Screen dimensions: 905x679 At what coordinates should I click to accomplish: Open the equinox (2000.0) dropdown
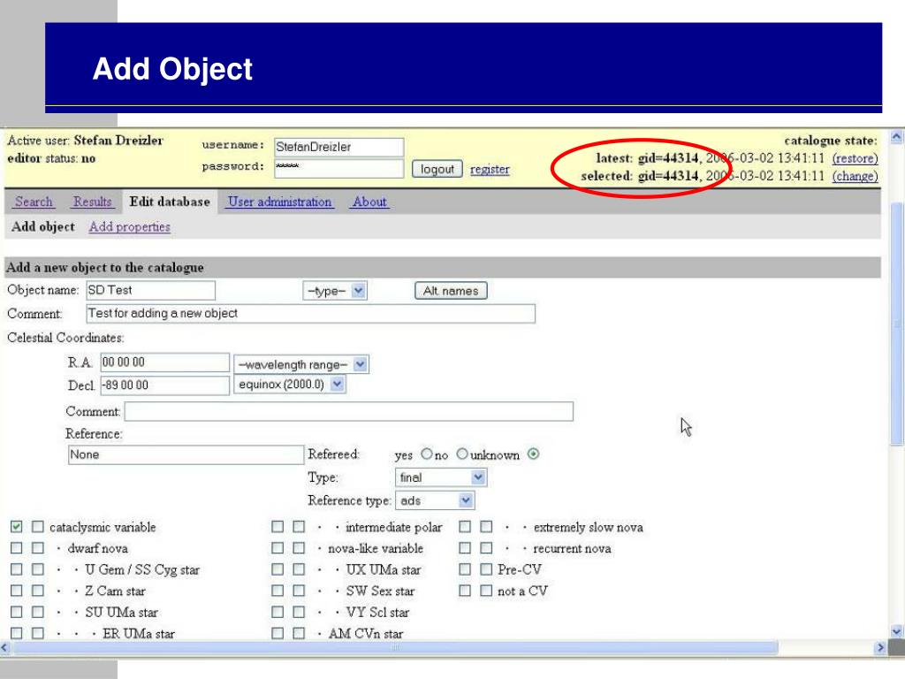290,384
